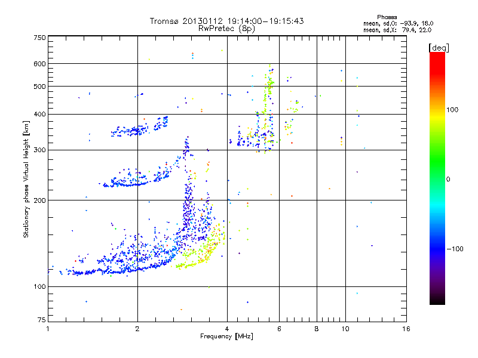Screen dimensions: 478x358
Task: Select the 'RwPretec (8p)' subtitle text
Action: pyautogui.click(x=226, y=29)
